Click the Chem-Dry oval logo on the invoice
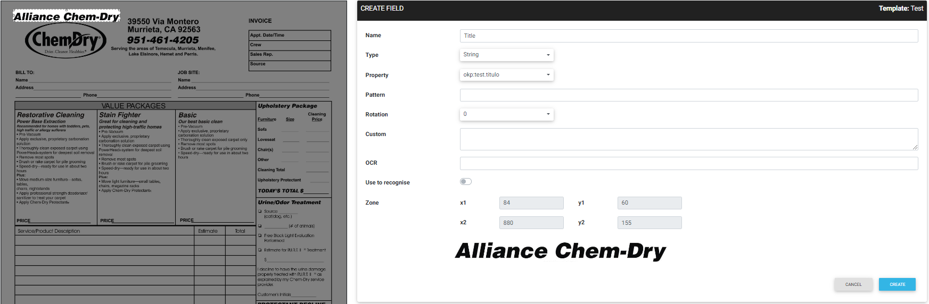Image resolution: width=929 pixels, height=304 pixels. click(x=66, y=40)
